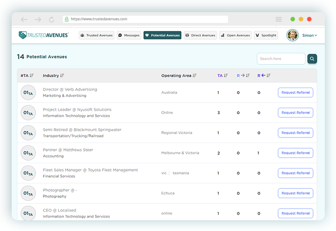Click 'CEO @ Localised' text
This screenshot has height=231, width=336.
[x=59, y=210]
